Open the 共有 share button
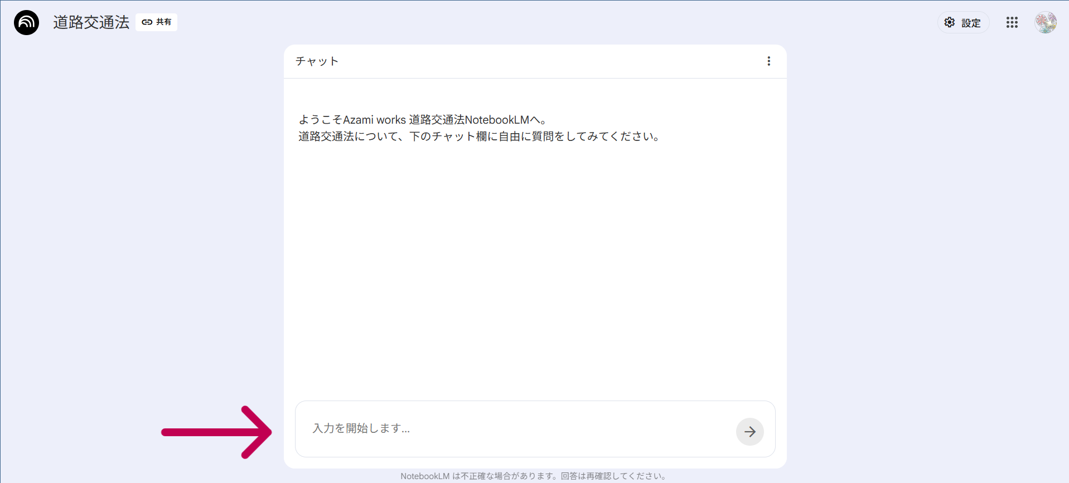 [x=156, y=22]
